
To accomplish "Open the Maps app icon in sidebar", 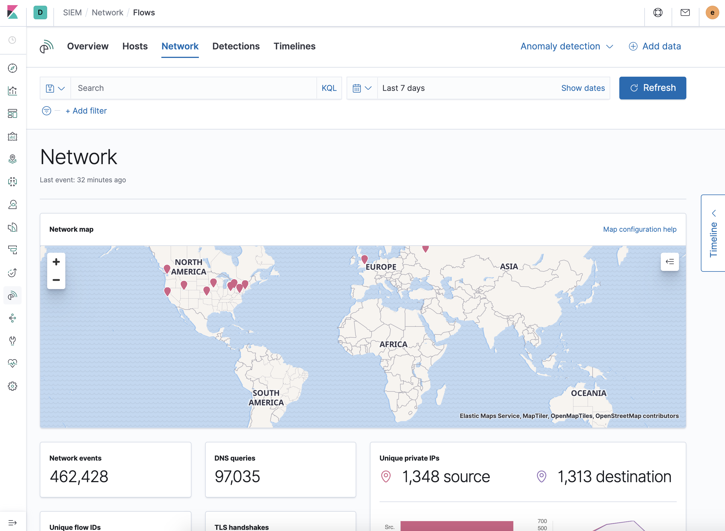I will (13, 159).
